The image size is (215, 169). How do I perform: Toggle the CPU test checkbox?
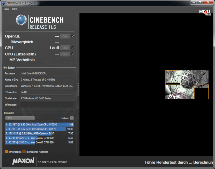click(73, 48)
